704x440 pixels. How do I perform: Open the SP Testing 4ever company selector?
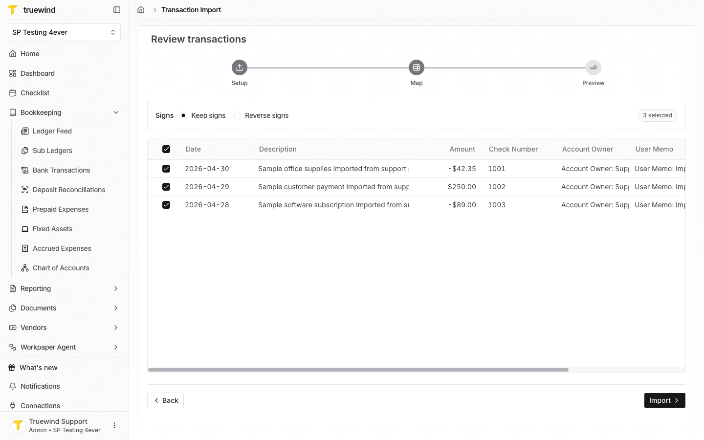coord(64,32)
